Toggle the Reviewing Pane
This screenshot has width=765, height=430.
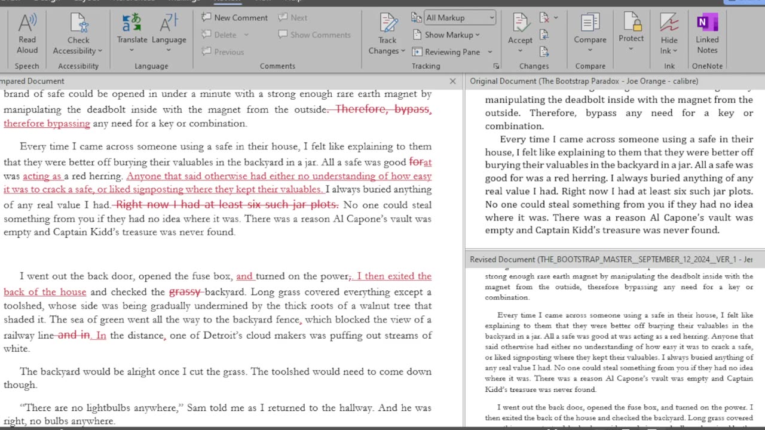[x=446, y=52]
